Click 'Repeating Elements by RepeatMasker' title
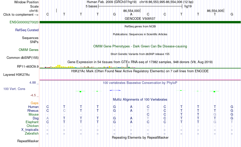Image resolution: width=241 pixels, height=147 pixels. [140, 137]
